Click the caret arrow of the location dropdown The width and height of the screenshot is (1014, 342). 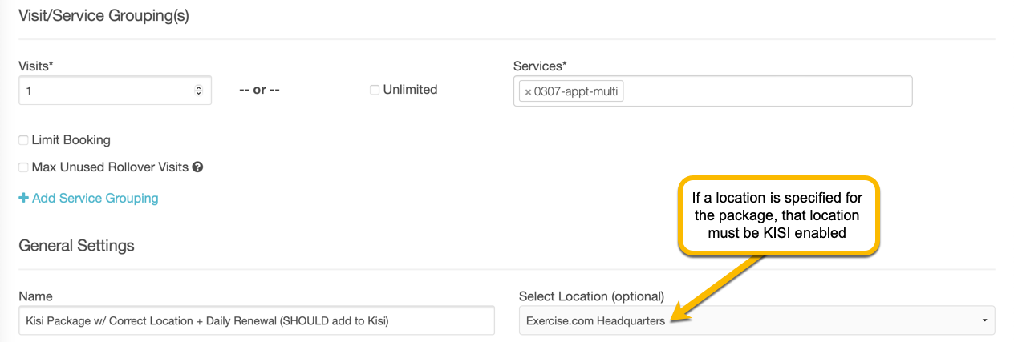[984, 320]
